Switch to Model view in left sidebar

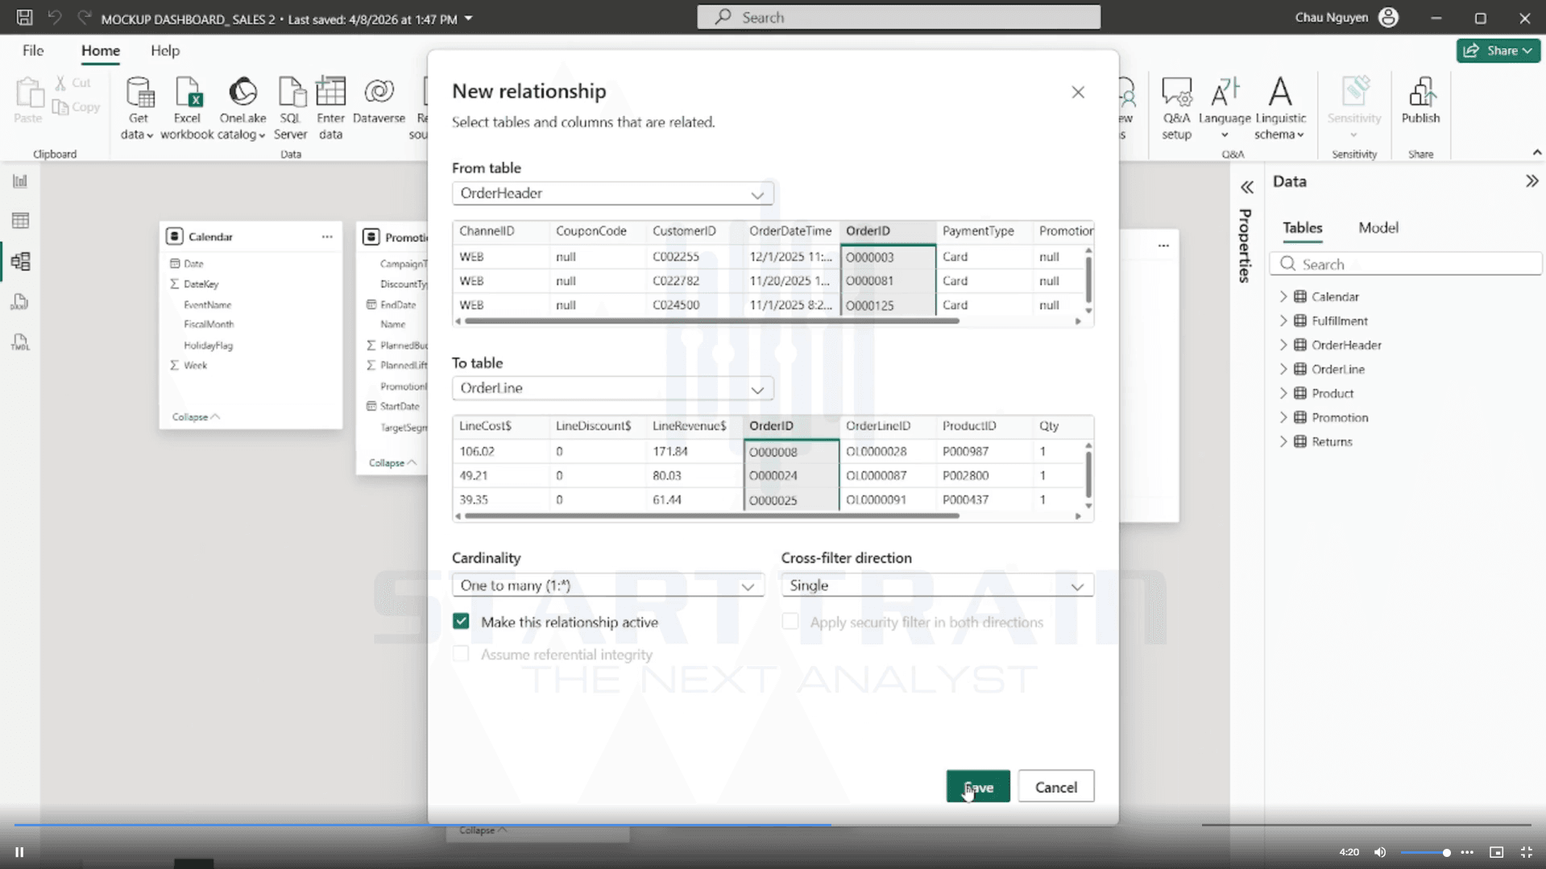coord(20,261)
